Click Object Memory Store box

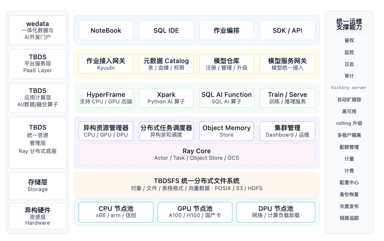[226, 131]
